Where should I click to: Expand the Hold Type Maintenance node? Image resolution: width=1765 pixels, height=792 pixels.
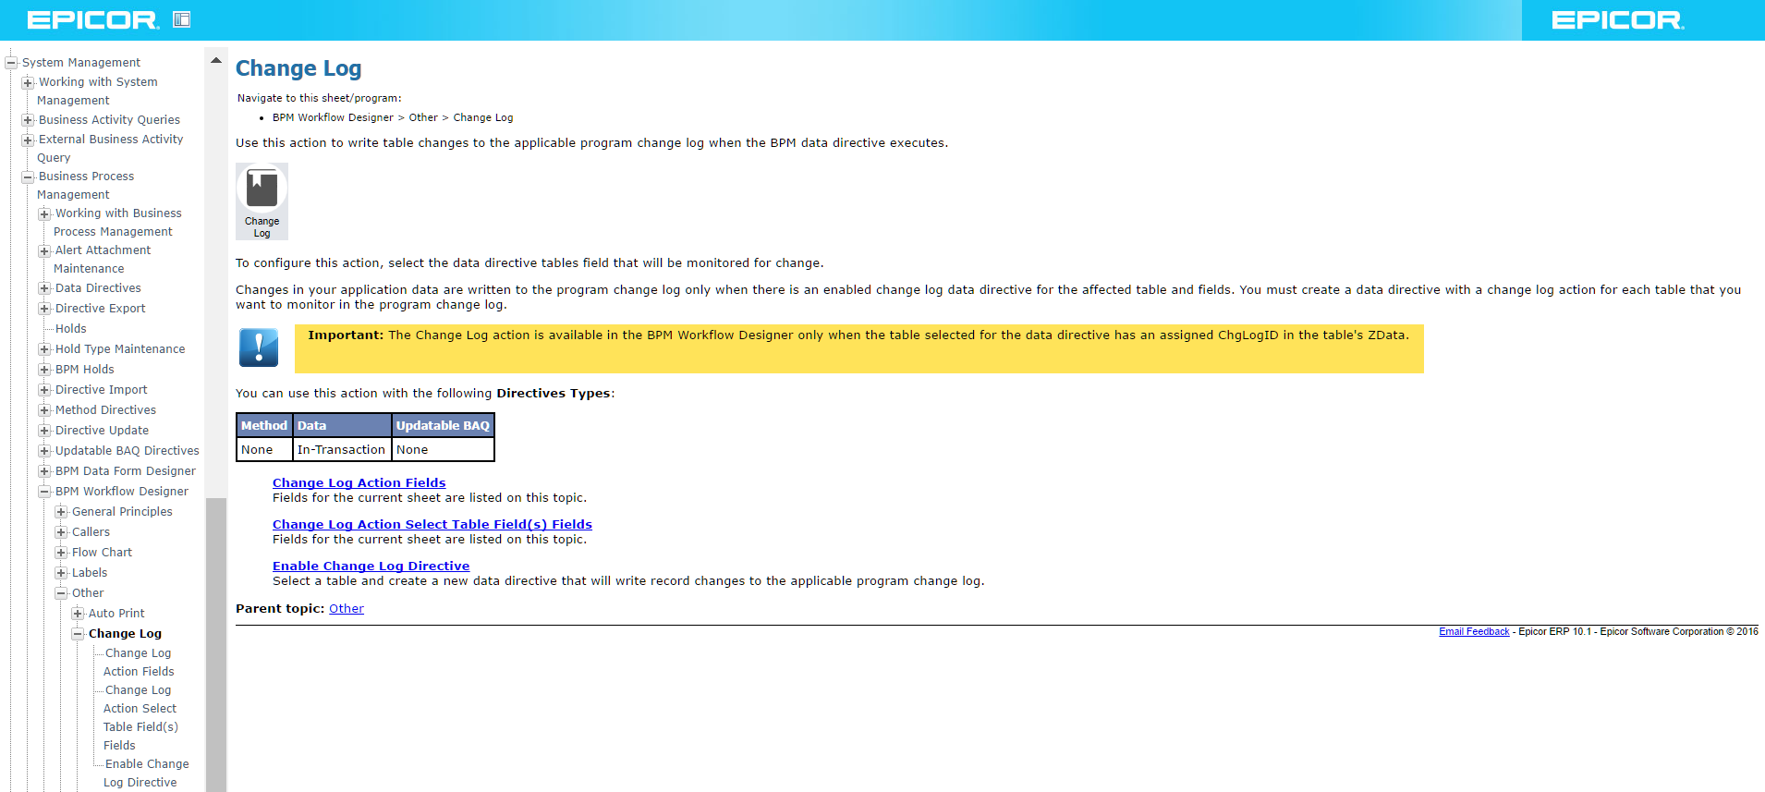click(45, 349)
